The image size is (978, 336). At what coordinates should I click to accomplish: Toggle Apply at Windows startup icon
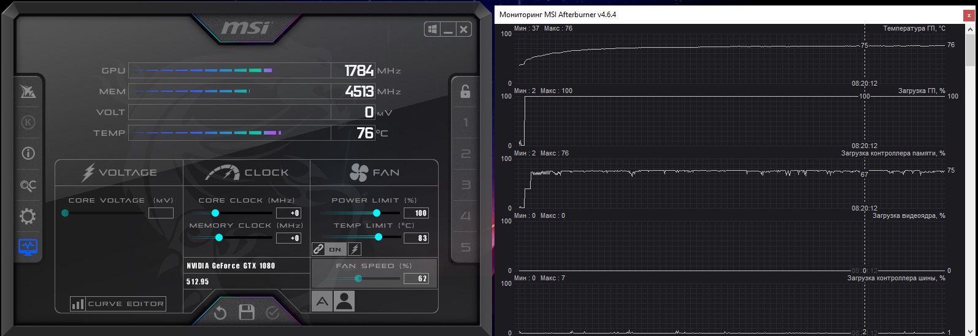(x=432, y=29)
